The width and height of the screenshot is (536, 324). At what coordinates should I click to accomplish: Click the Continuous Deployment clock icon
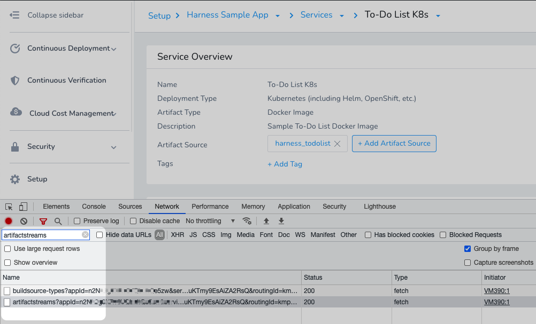click(15, 49)
